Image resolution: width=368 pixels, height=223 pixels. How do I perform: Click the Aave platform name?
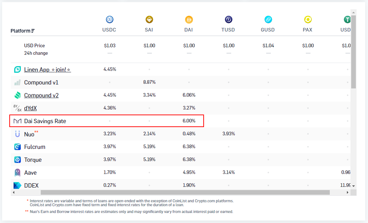click(30, 173)
